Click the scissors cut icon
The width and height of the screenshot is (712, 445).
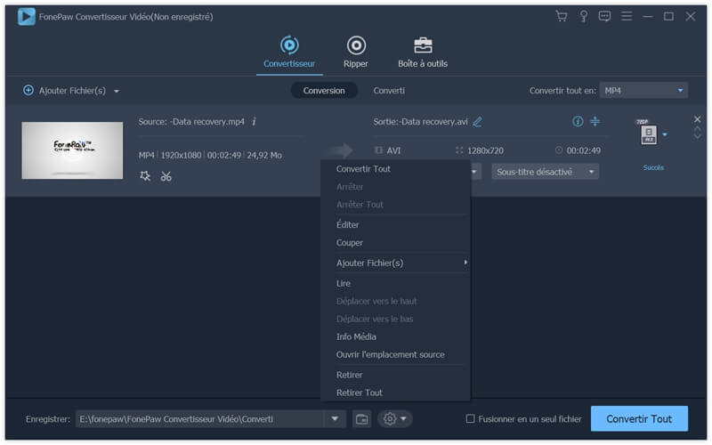[x=166, y=176]
